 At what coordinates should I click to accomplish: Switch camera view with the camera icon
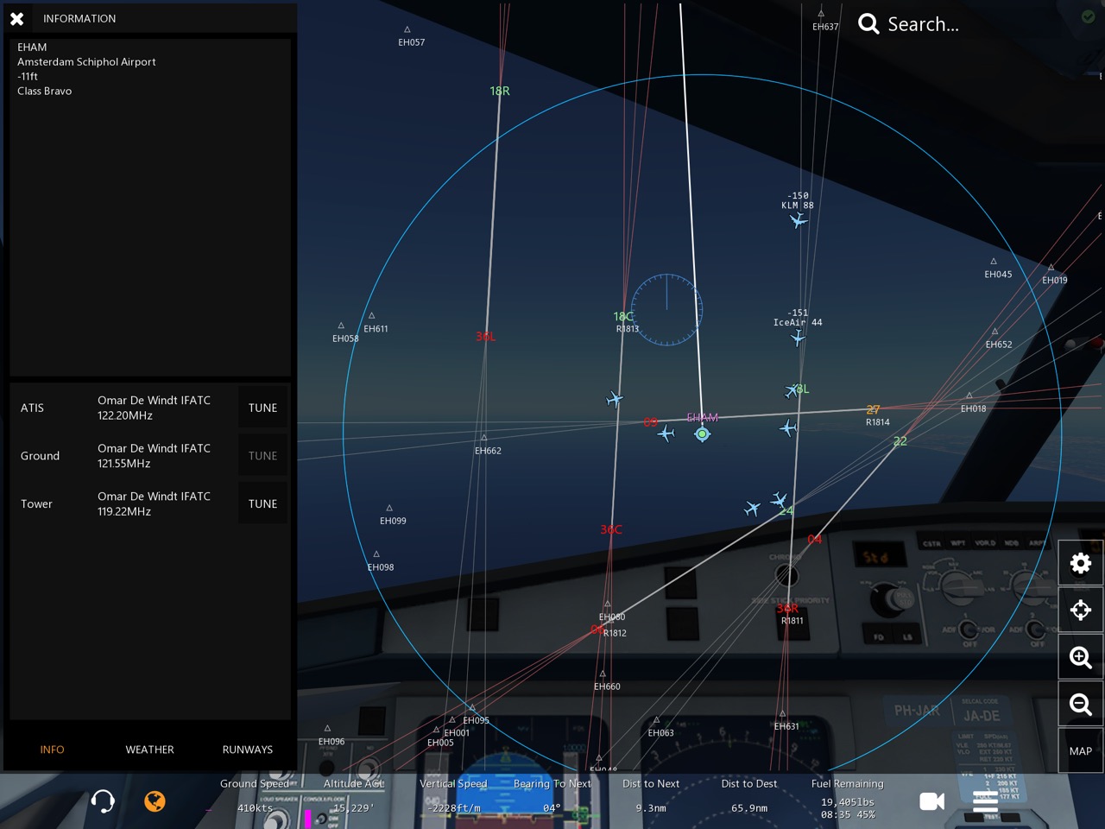(932, 801)
